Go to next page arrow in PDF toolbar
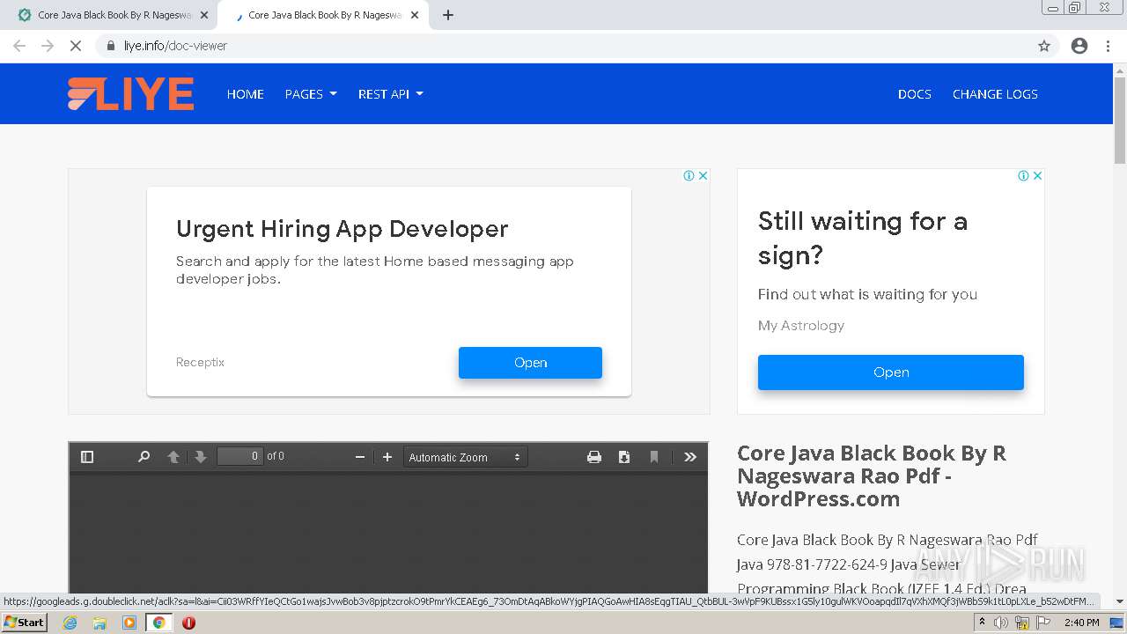 [201, 456]
